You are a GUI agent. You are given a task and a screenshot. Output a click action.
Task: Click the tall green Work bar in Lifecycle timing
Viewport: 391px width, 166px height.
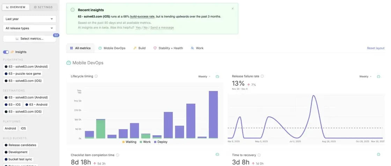point(101,129)
